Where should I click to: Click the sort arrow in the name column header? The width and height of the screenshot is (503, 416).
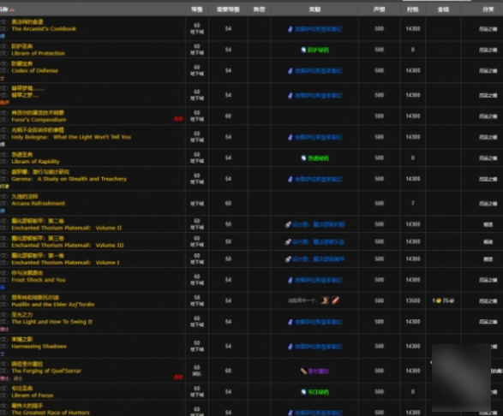pos(12,9)
